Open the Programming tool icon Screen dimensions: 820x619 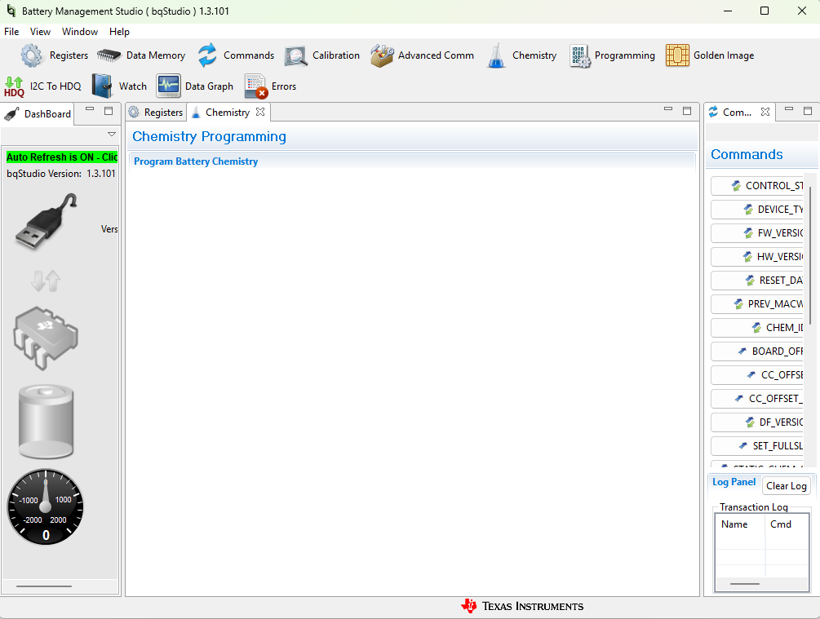click(x=579, y=55)
